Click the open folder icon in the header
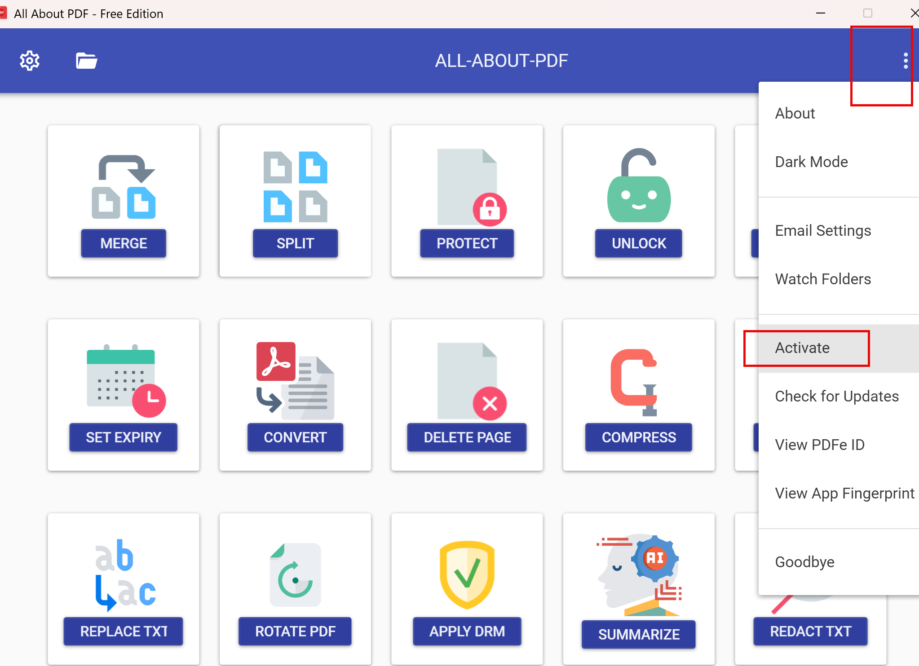This screenshot has width=919, height=666. 86,61
